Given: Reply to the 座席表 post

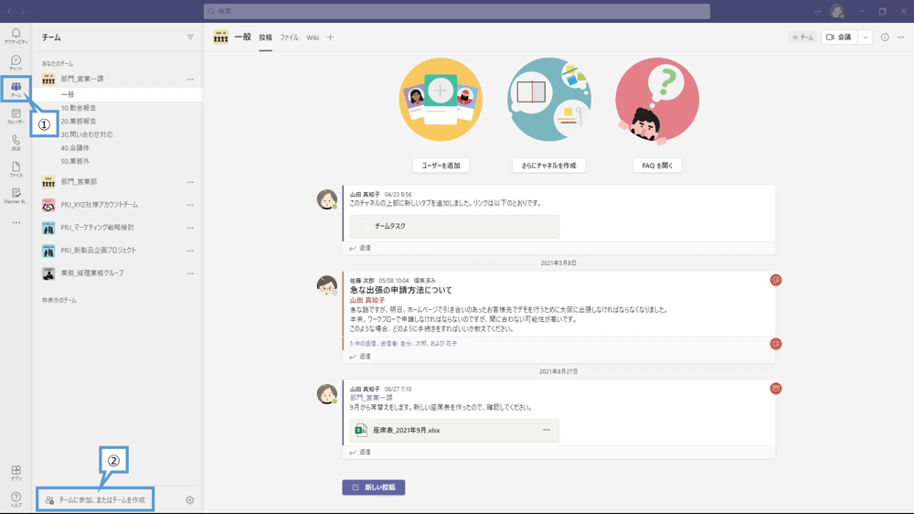Looking at the screenshot, I should [360, 452].
